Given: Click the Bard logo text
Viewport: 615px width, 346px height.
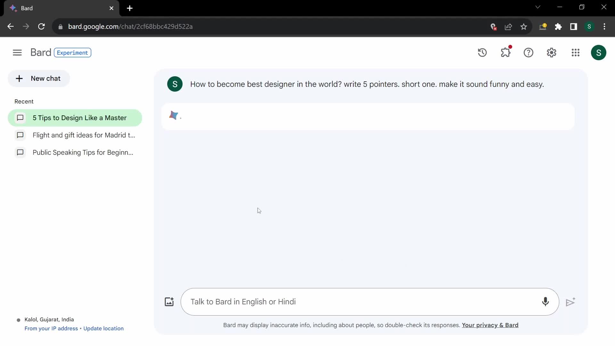Looking at the screenshot, I should (41, 53).
